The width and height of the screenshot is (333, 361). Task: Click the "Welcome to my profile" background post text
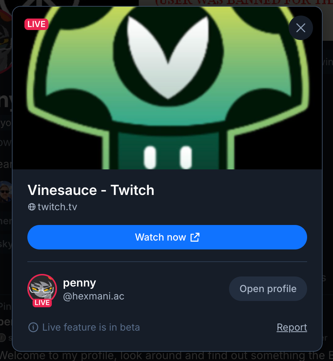pyautogui.click(x=166, y=356)
